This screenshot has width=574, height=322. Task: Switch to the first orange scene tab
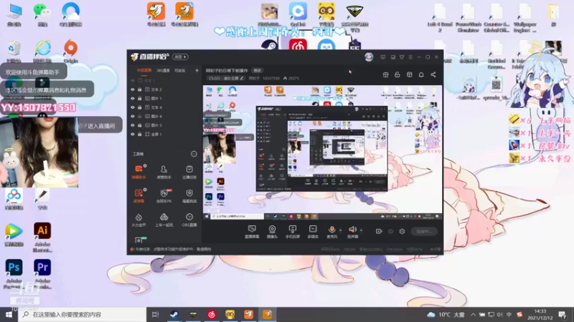tap(144, 70)
